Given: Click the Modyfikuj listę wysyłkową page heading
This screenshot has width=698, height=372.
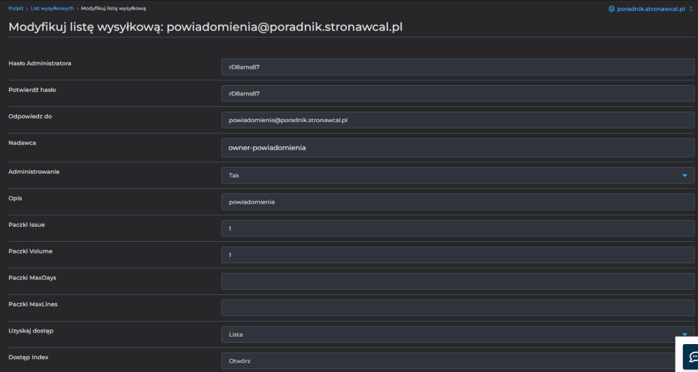Looking at the screenshot, I should (x=206, y=27).
